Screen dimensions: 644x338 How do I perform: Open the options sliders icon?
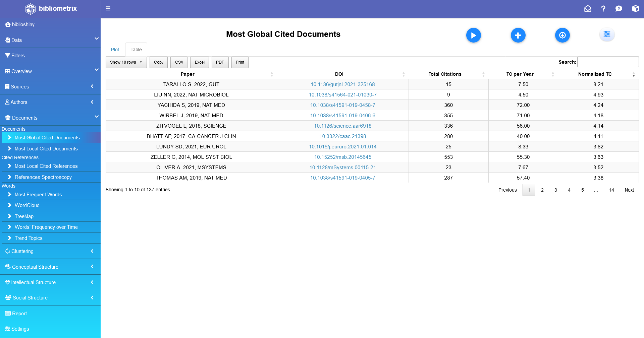point(607,34)
